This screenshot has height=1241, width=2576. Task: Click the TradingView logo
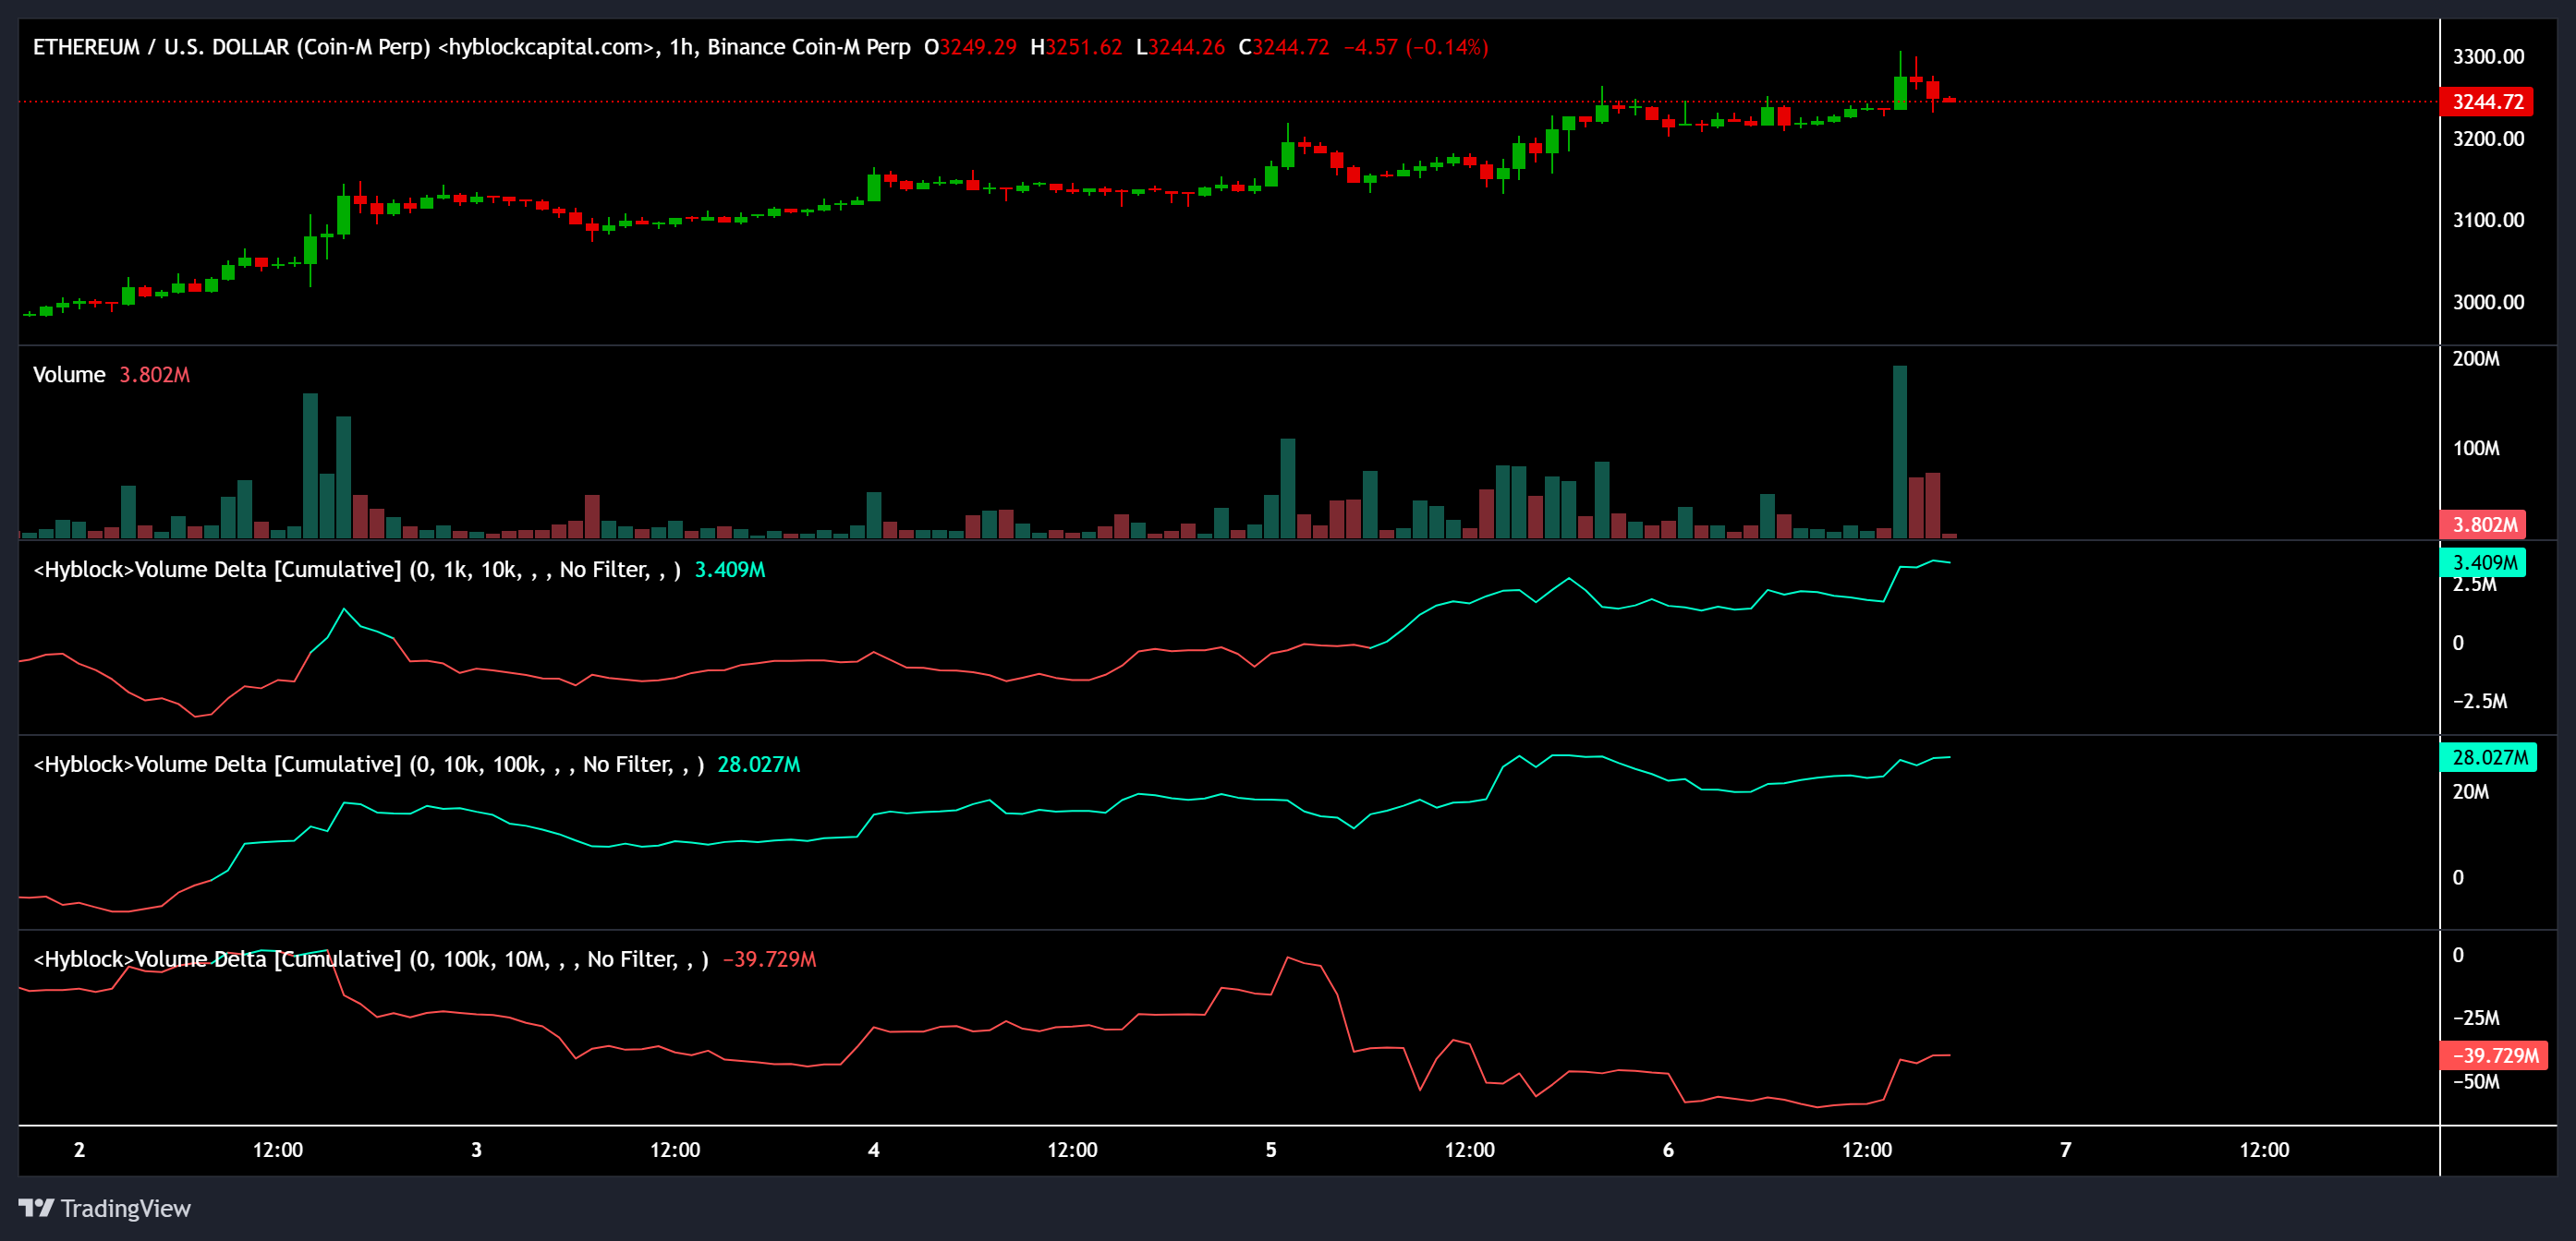[x=107, y=1208]
